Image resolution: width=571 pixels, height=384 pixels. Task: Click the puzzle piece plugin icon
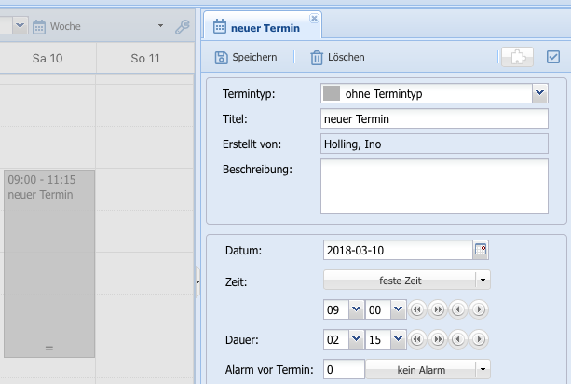click(517, 58)
